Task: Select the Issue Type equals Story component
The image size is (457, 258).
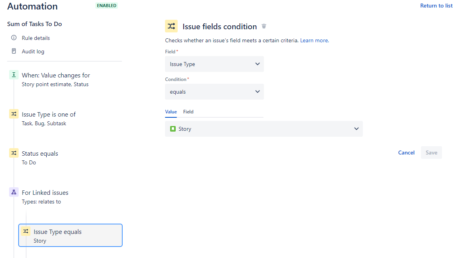Action: [70, 235]
